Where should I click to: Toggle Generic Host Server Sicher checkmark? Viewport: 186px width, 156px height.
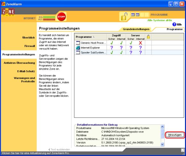tap(131, 43)
